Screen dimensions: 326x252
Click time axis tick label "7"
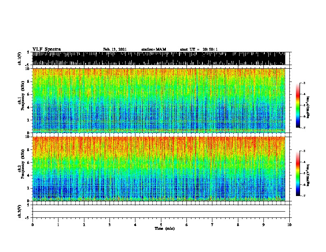pos(212,225)
